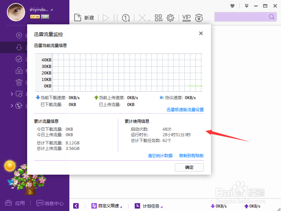Screen dimensions: 281x211
Task: Open the main menu triangle icon
Action: point(247,6)
